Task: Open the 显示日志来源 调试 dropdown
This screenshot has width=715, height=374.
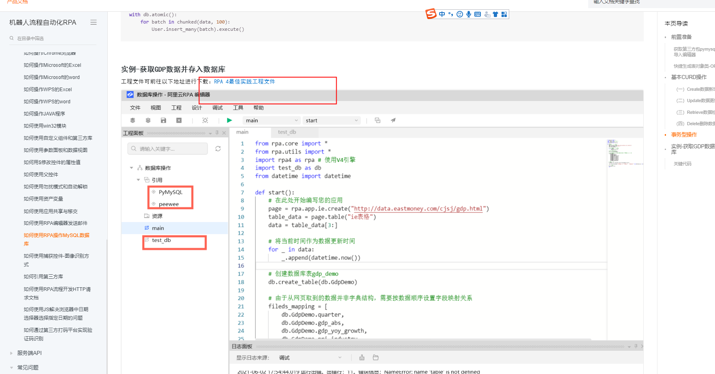Action: click(x=310, y=358)
